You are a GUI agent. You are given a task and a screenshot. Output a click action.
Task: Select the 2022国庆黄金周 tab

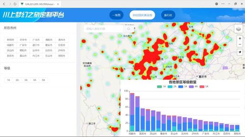[142, 15]
